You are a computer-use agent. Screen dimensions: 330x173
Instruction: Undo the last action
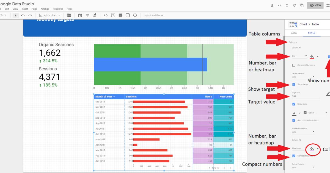[23, 15]
